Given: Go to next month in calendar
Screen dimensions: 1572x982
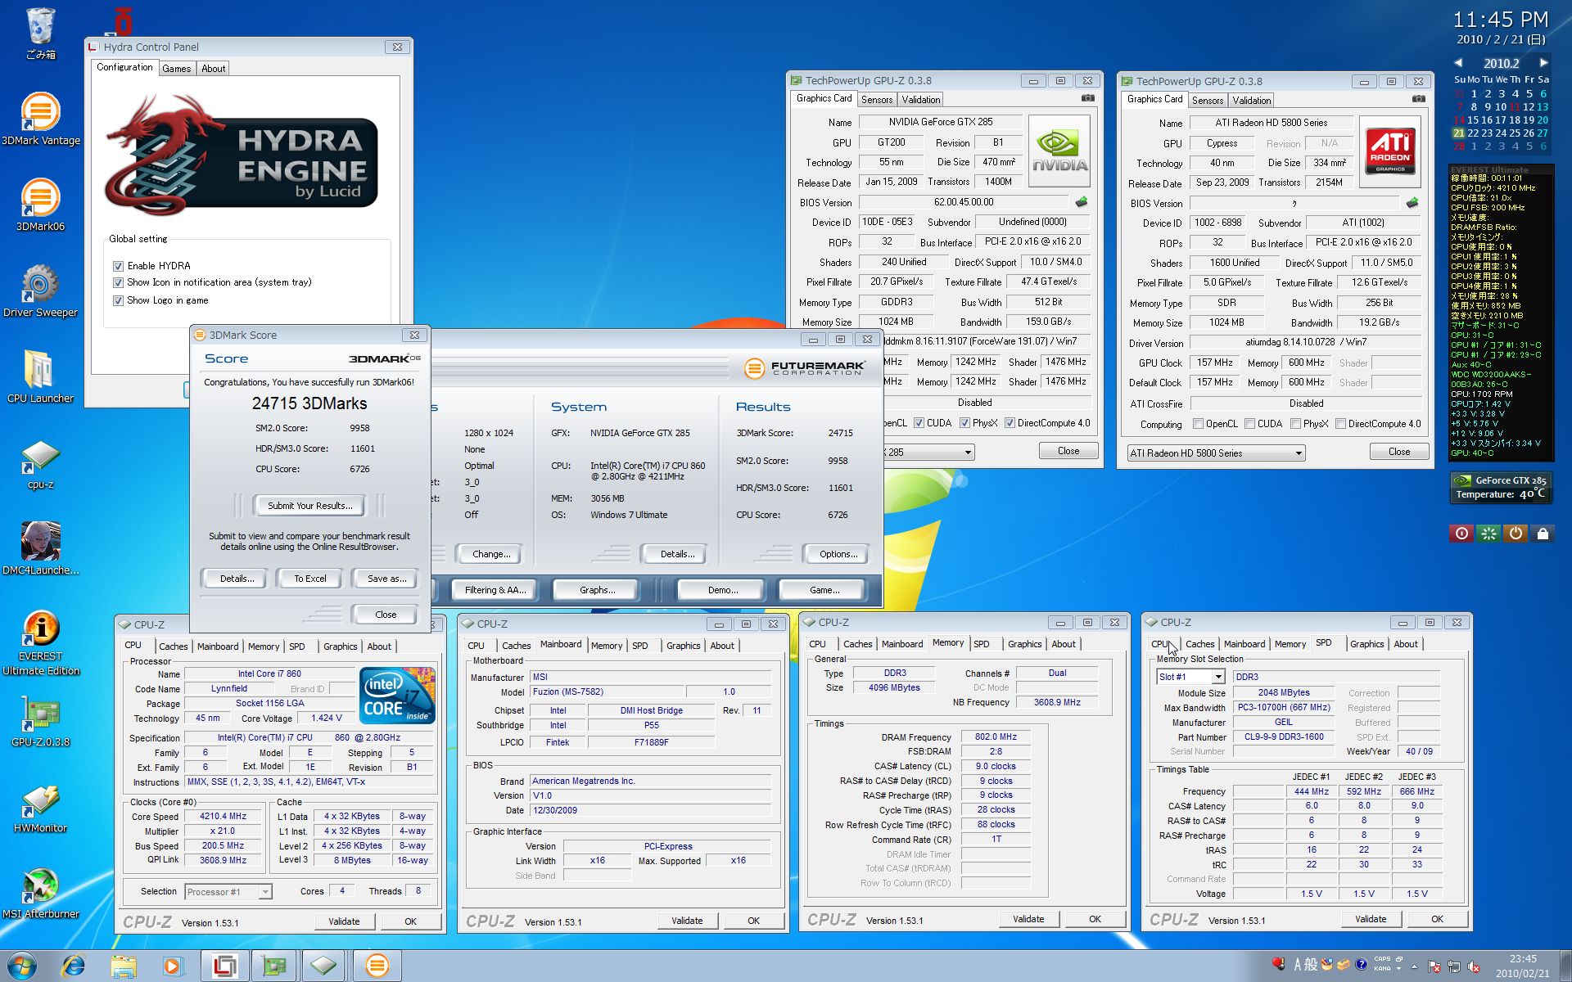Looking at the screenshot, I should tap(1543, 63).
